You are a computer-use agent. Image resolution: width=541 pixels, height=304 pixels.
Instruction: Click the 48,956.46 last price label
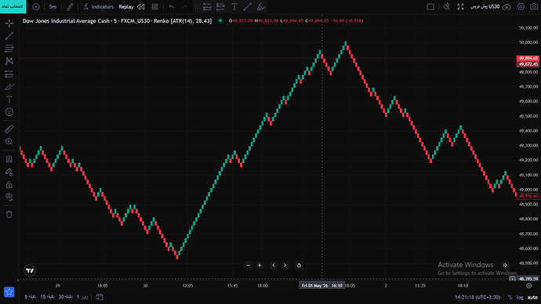(x=528, y=196)
